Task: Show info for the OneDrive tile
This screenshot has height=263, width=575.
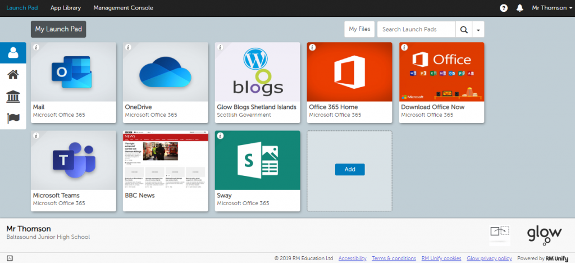Action: coord(128,47)
